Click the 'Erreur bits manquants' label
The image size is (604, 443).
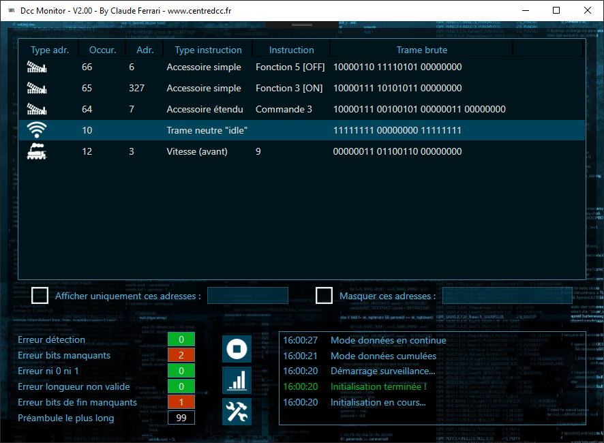pyautogui.click(x=64, y=356)
